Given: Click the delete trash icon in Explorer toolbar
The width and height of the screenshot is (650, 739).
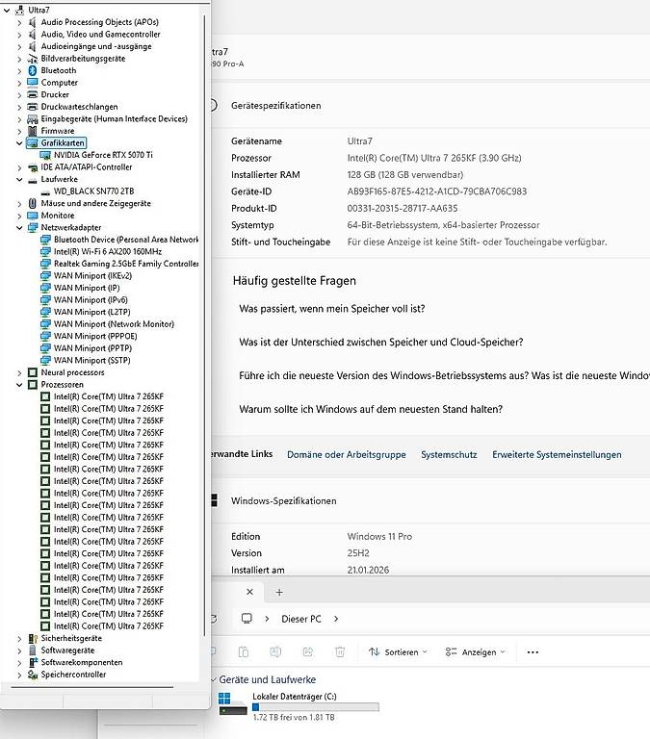Looking at the screenshot, I should pos(340,651).
